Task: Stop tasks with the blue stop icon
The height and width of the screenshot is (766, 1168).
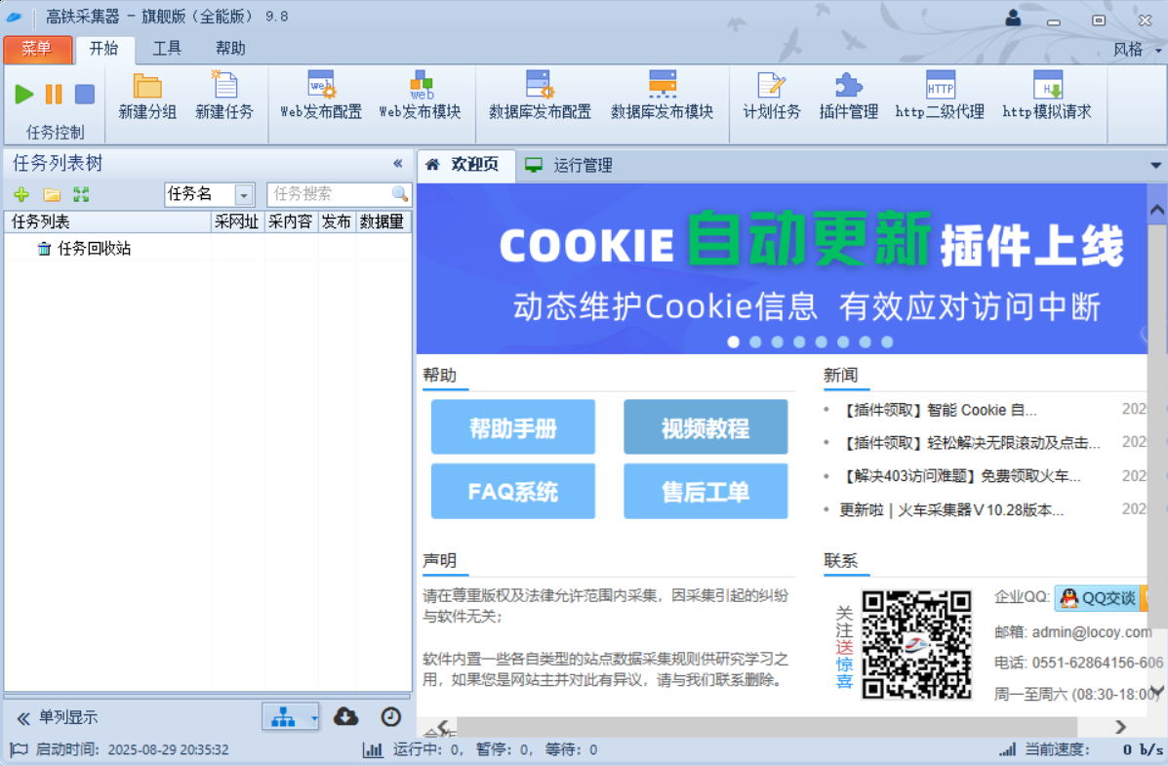Action: pyautogui.click(x=85, y=94)
